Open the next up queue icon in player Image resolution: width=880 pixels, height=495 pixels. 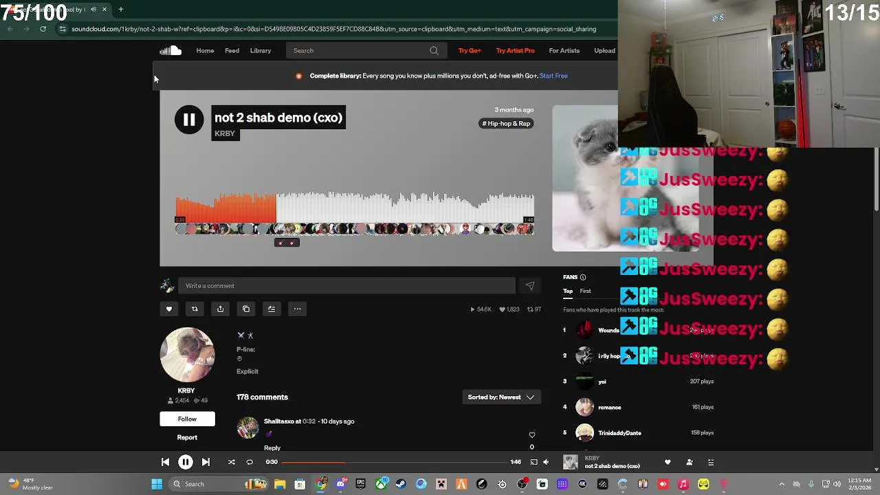pos(711,462)
